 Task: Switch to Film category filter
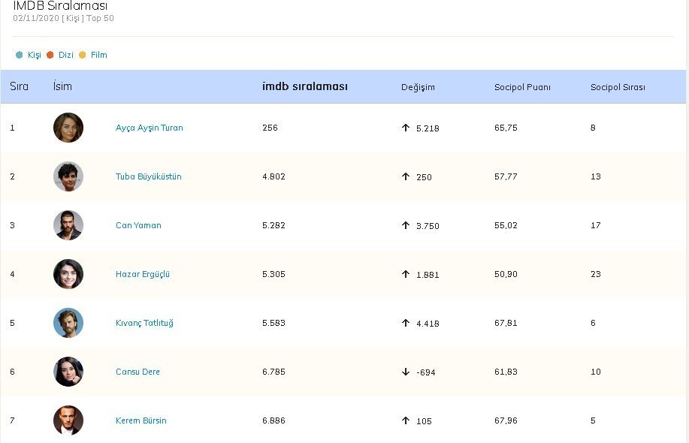point(99,55)
